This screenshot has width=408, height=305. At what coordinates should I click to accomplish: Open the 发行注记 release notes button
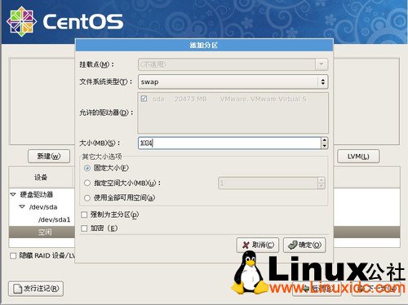coord(36,289)
